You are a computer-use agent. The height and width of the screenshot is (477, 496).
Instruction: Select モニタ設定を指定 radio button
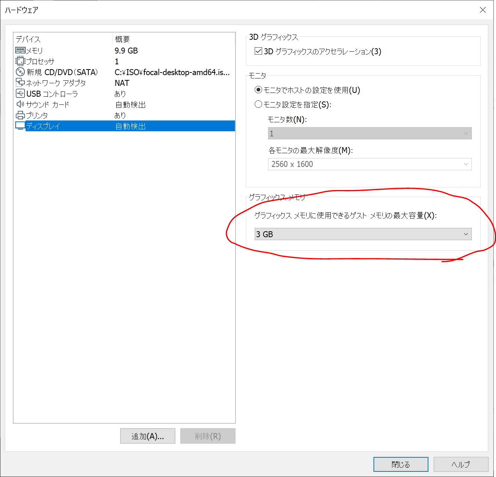pyautogui.click(x=258, y=104)
